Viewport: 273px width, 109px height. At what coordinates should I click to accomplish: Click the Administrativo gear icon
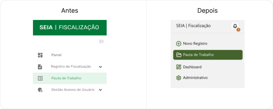tap(179, 78)
